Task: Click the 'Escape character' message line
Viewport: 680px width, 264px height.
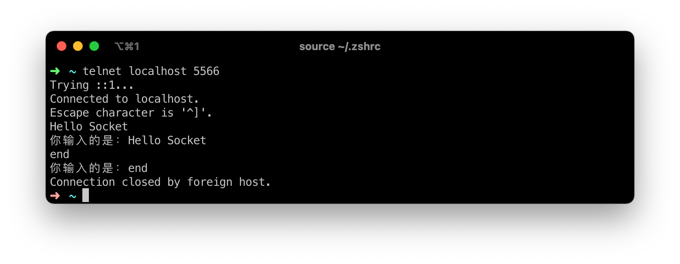Action: pyautogui.click(x=130, y=112)
